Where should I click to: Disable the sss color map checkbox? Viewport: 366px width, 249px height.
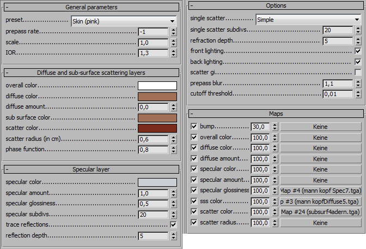194,201
